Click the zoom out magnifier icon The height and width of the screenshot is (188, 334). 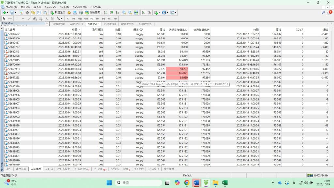(x=130, y=12)
